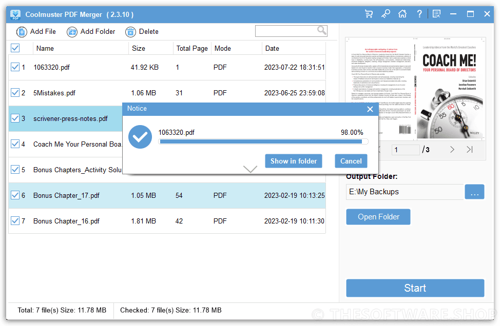
Task: Click the 1.81 MB size cell
Action: pyautogui.click(x=144, y=221)
